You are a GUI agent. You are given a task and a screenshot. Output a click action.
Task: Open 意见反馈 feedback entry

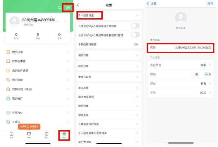[x=109, y=88]
